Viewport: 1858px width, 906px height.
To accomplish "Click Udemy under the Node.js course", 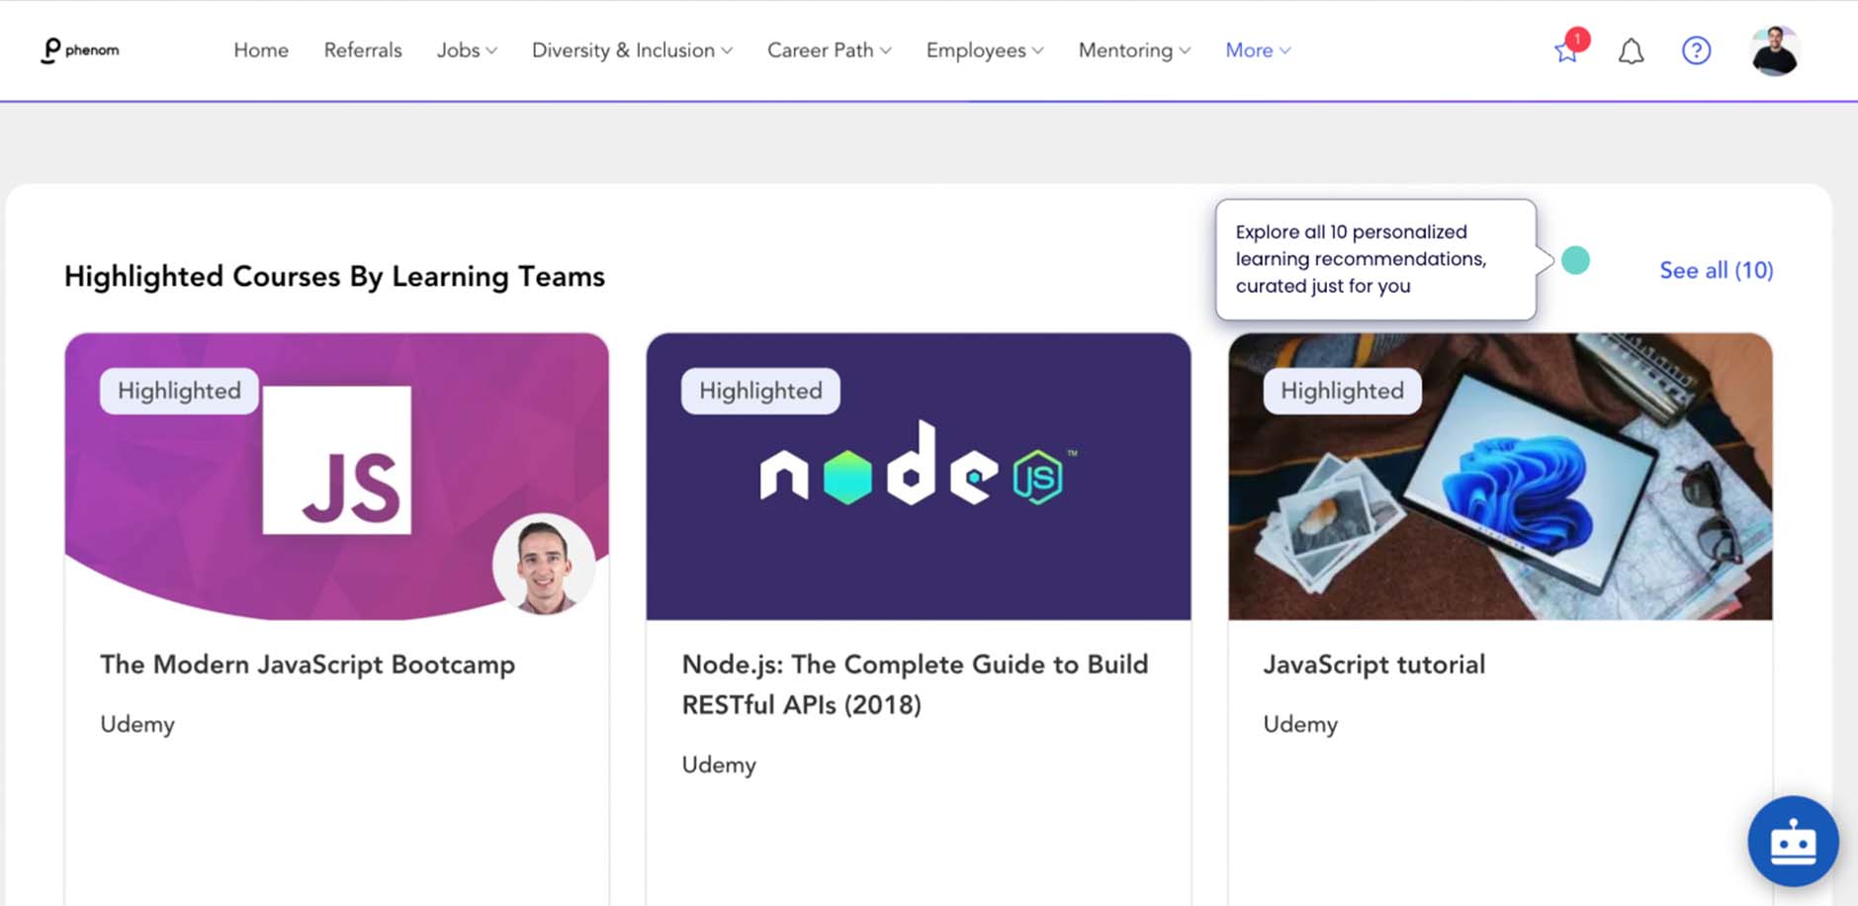I will click(x=719, y=765).
